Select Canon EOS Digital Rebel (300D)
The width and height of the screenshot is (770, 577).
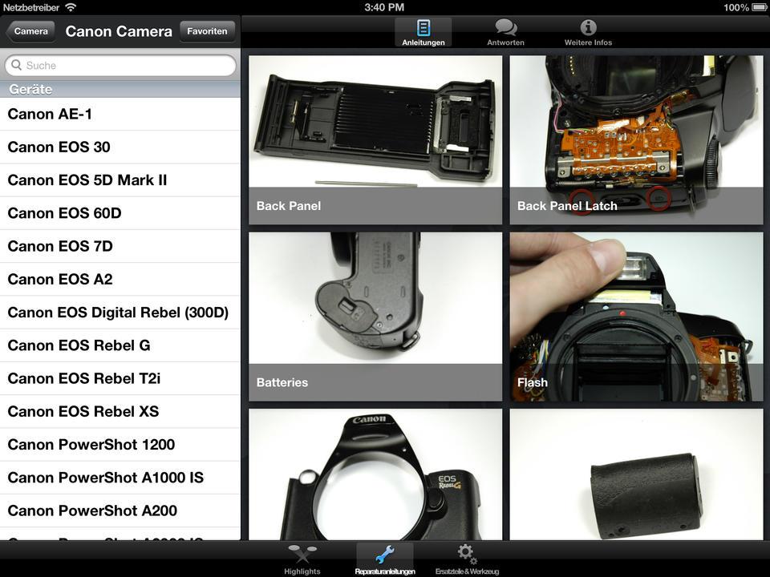pos(120,313)
